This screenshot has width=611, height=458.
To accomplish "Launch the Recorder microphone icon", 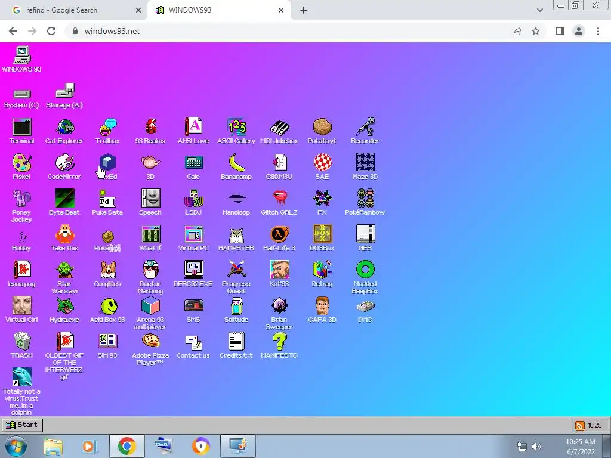I will pos(365,131).
